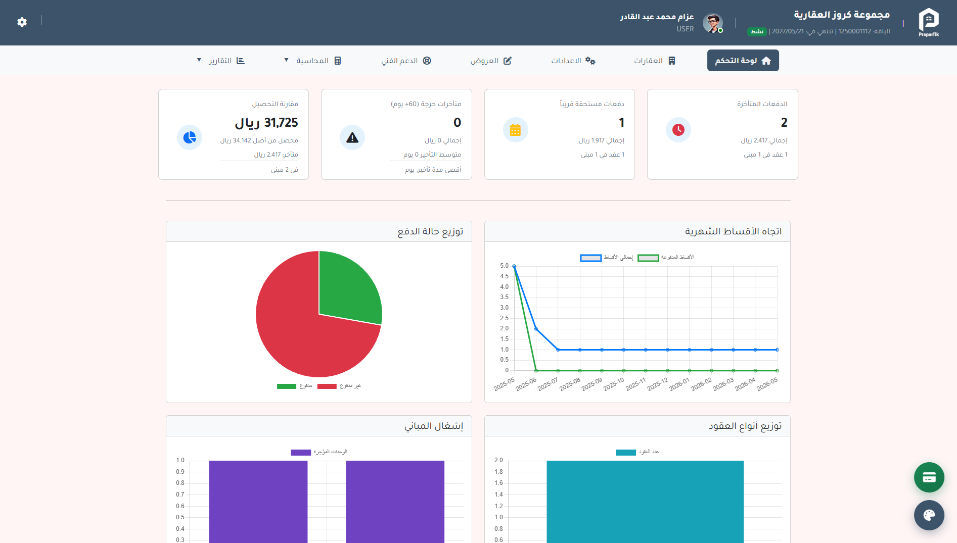The height and width of the screenshot is (543, 957).
Task: Navigate to الاعدادات menu item
Action: tap(572, 60)
